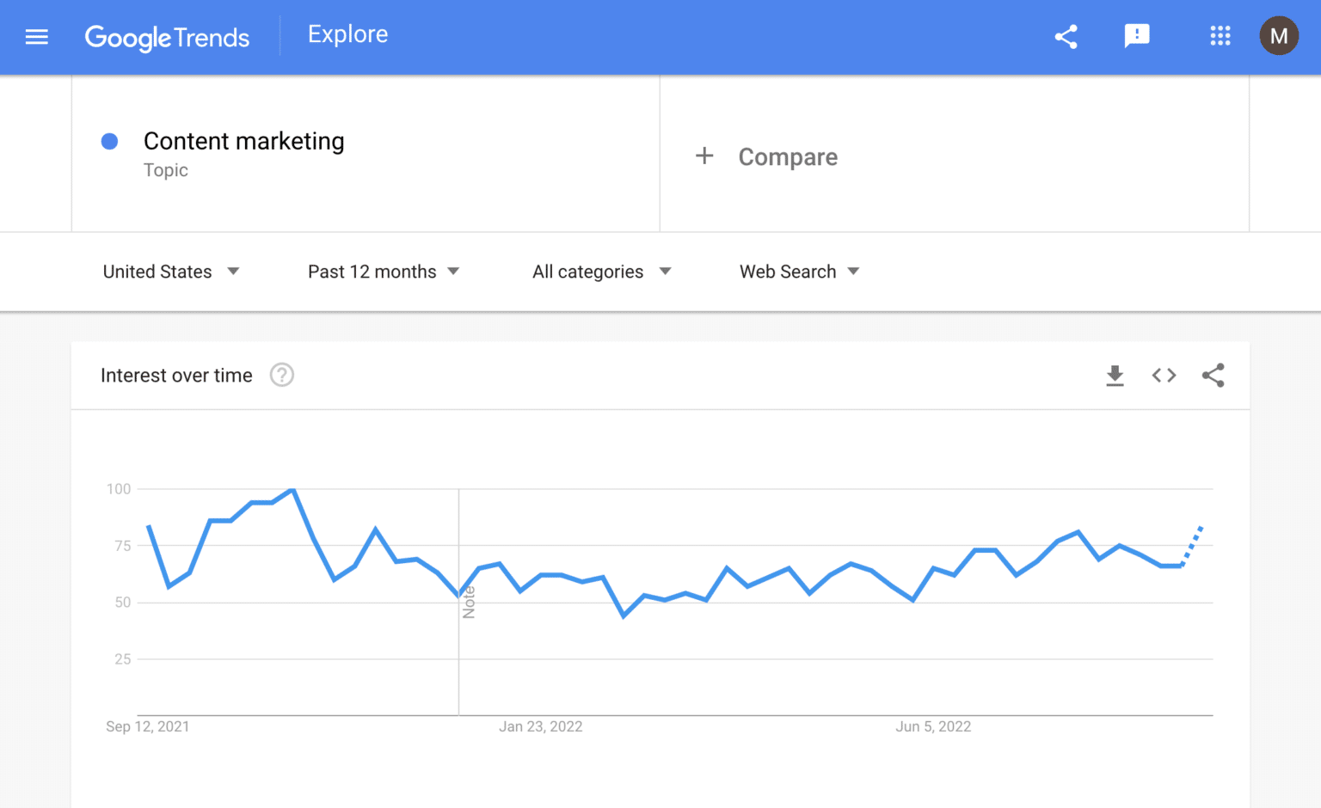The image size is (1321, 808).
Task: Click the Note marker on the chart
Action: [468, 602]
